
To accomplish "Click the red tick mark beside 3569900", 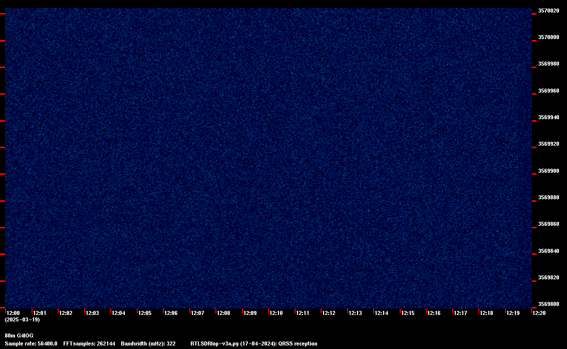I will pyautogui.click(x=534, y=174).
